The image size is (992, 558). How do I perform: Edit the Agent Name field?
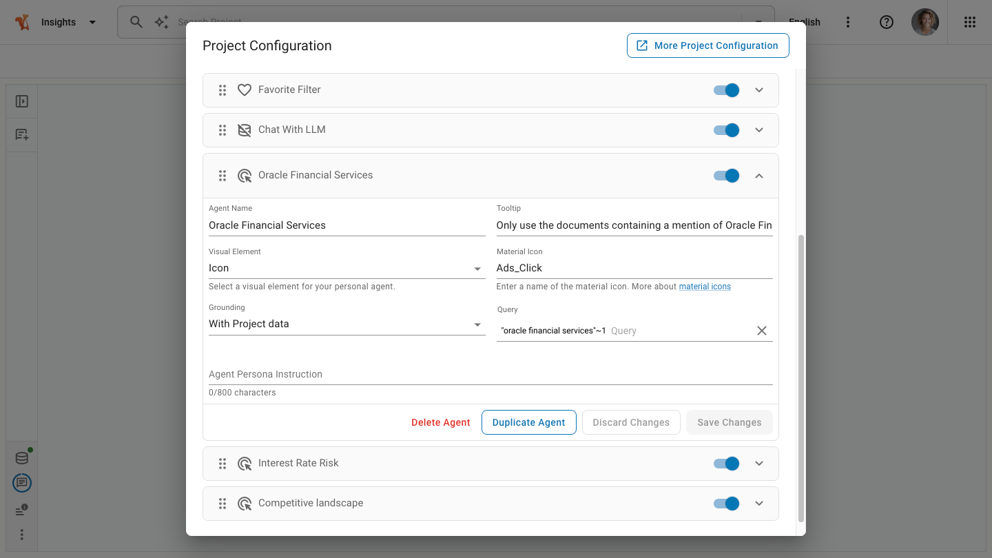coord(347,225)
